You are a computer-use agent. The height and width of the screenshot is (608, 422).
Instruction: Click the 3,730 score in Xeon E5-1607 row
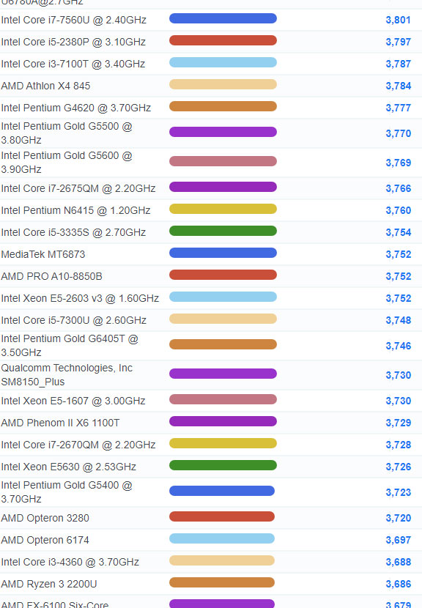pyautogui.click(x=399, y=401)
